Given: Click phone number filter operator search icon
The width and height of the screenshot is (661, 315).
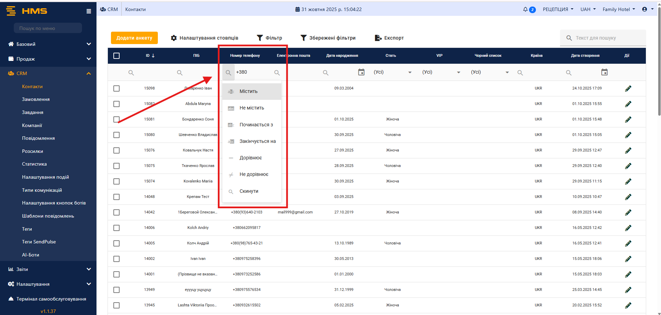Looking at the screenshot, I should coord(228,73).
